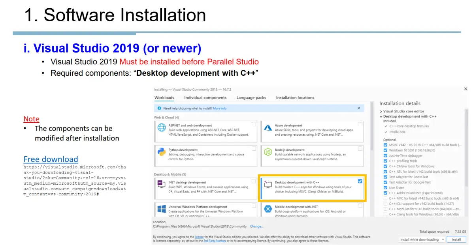Select the Universal Windows Platform development icon
471x245 pixels.
[162, 209]
